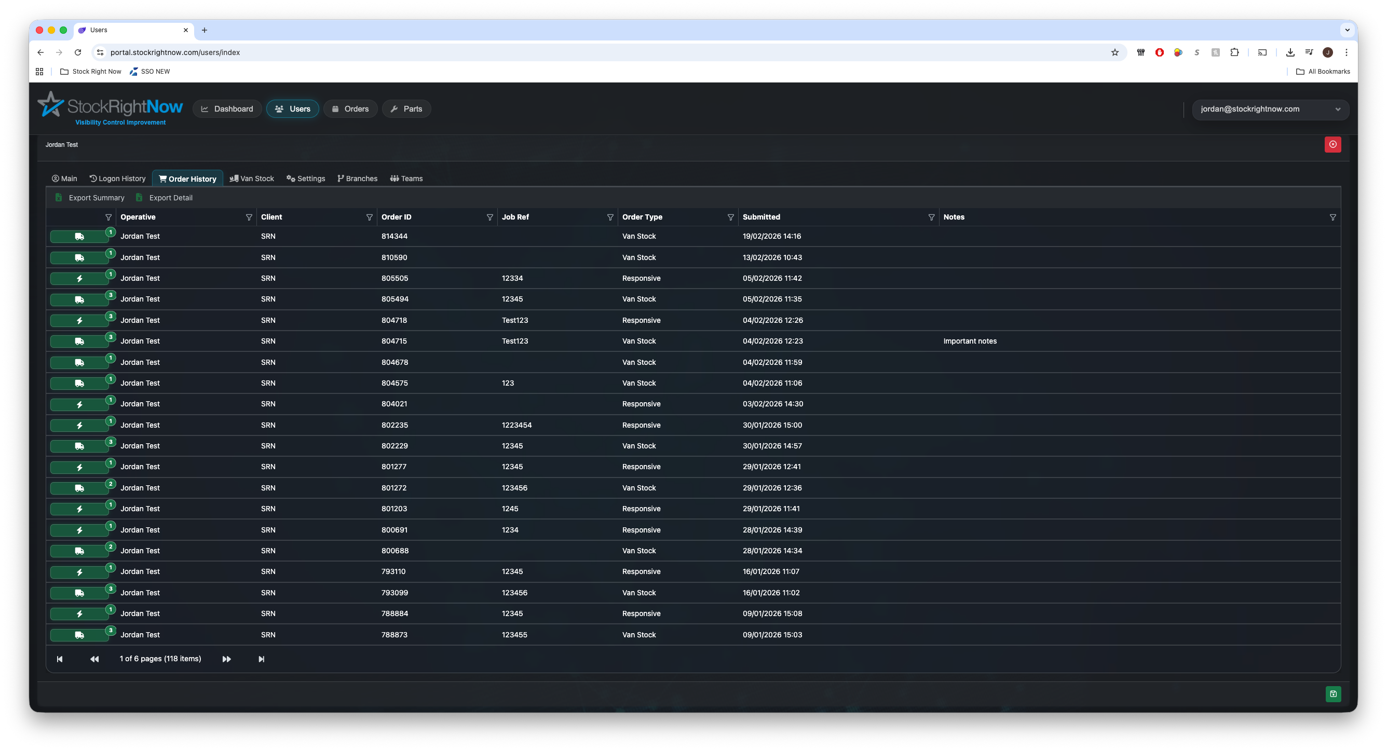This screenshot has width=1387, height=751.
Task: Open the Notes column filter
Action: coord(1332,217)
